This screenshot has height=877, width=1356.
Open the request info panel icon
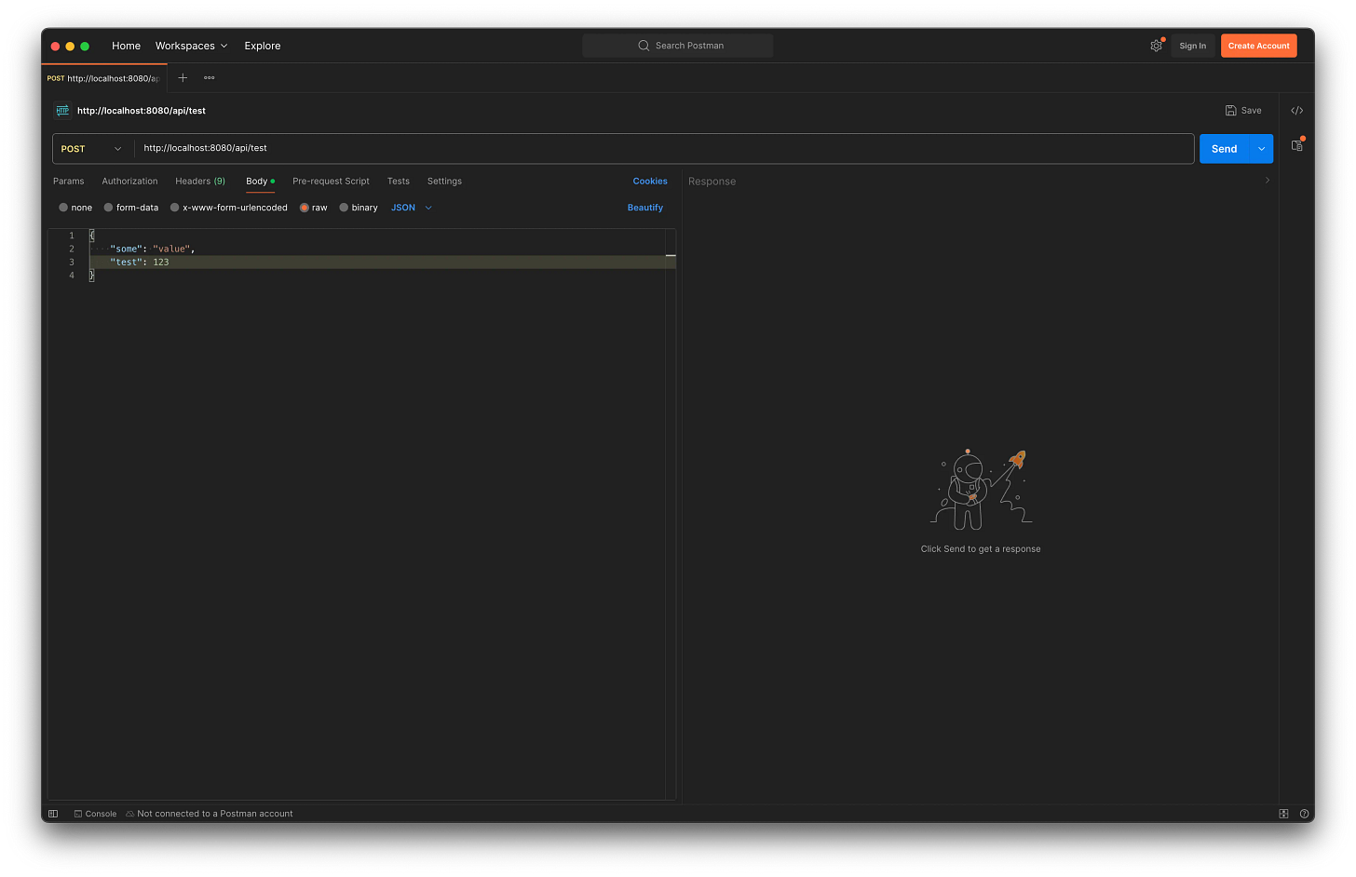pos(1296,145)
